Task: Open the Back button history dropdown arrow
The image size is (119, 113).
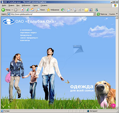Action: pos(12,10)
